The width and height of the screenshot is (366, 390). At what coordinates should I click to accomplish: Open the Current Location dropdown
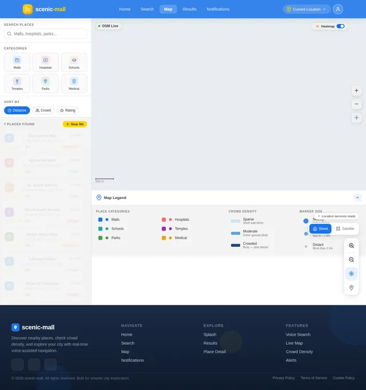pos(307,9)
